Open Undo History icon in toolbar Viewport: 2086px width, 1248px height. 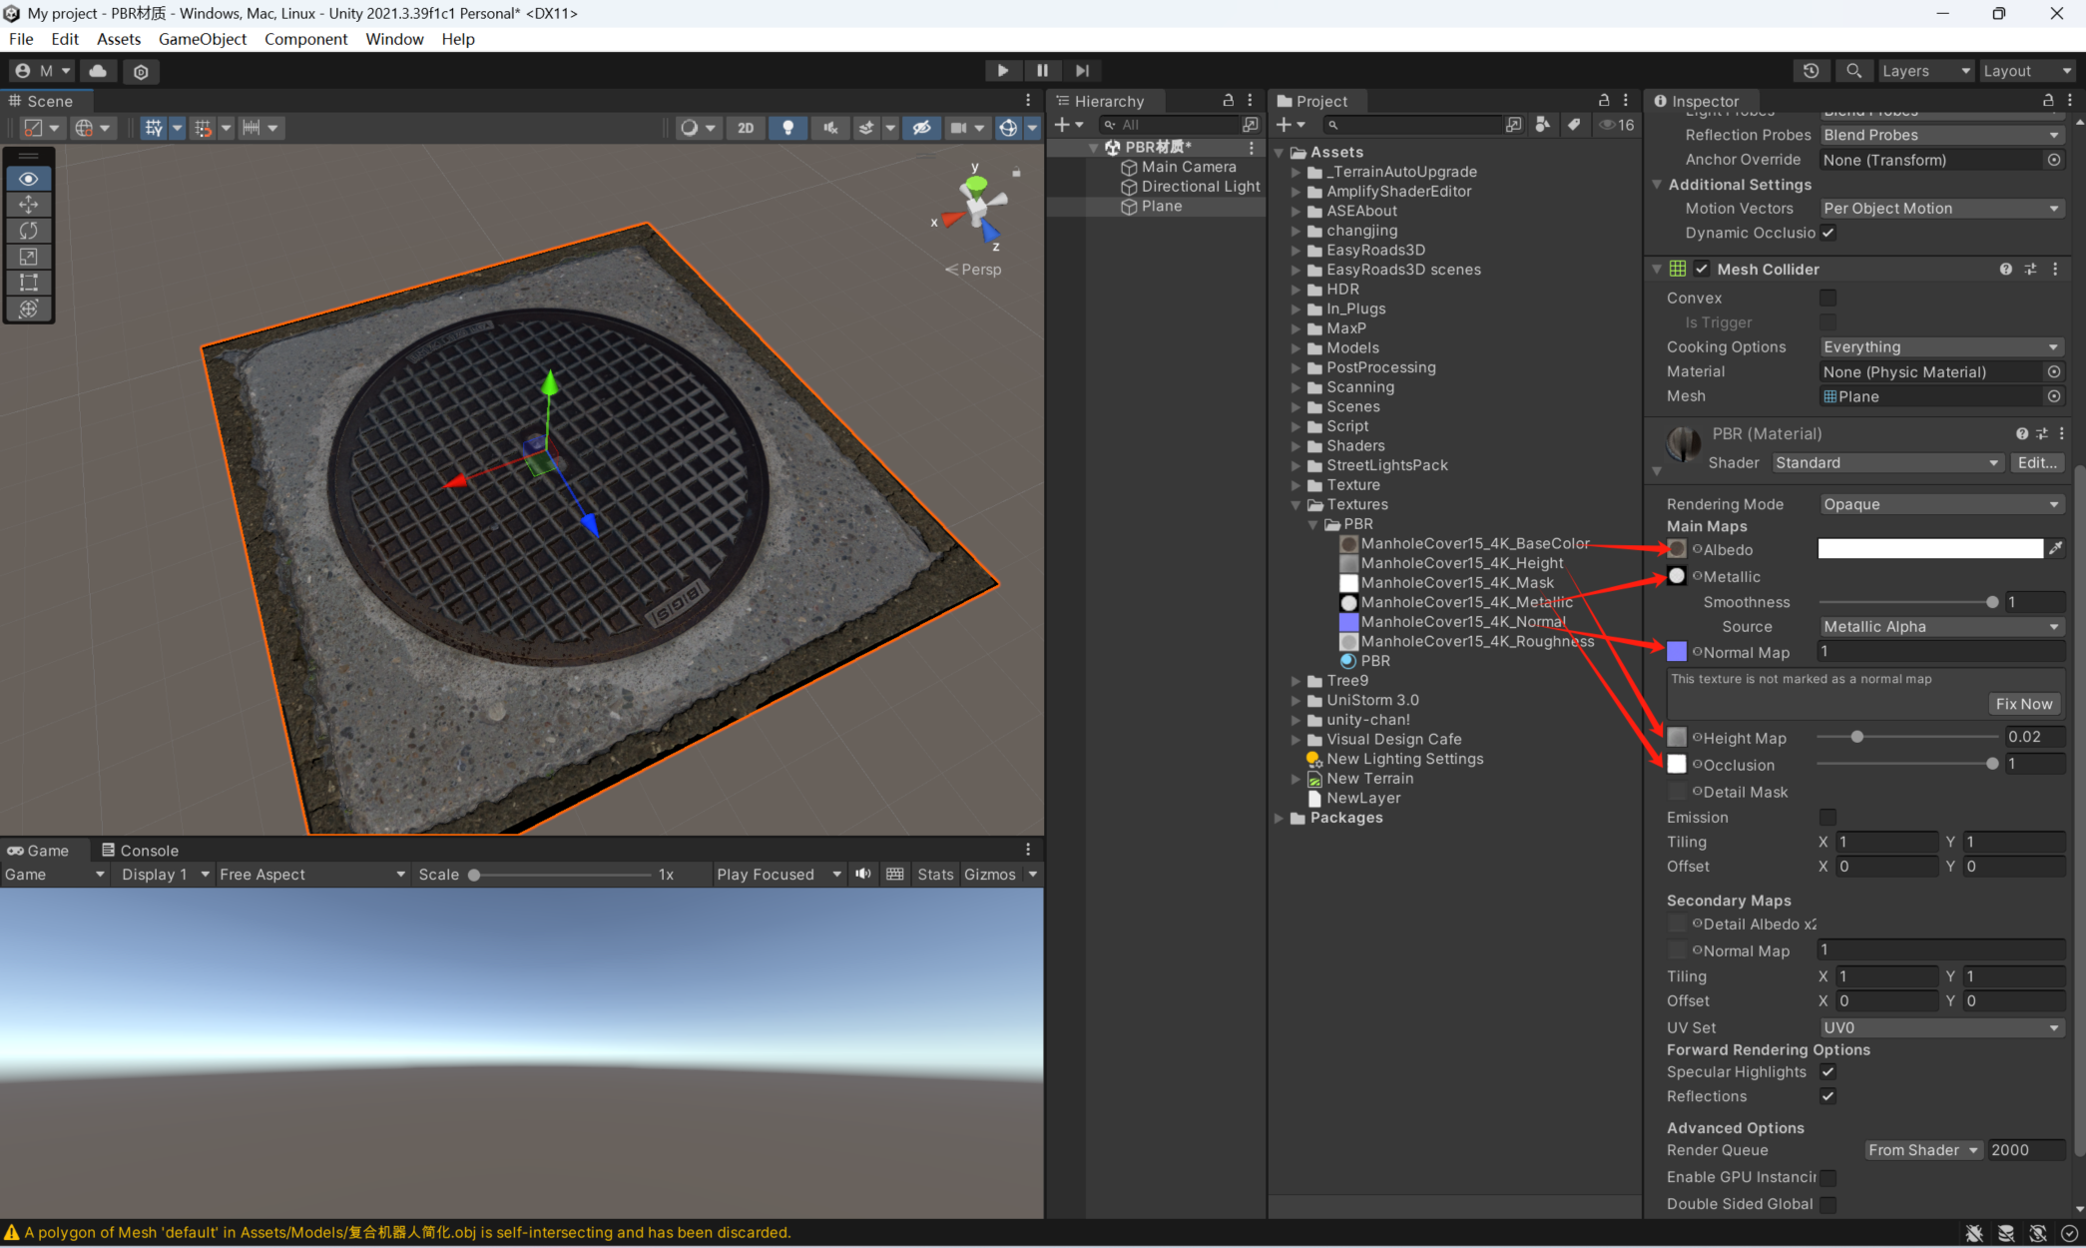(x=1811, y=71)
